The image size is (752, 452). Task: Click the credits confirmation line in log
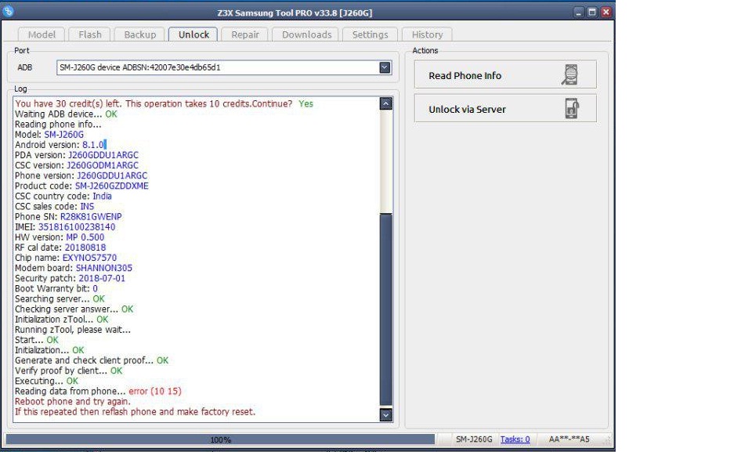[x=164, y=103]
